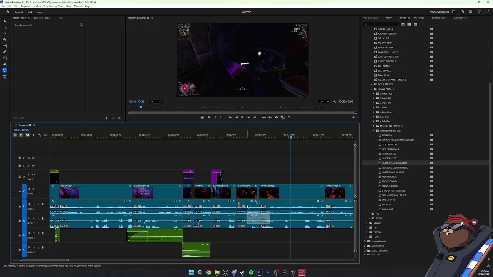The height and width of the screenshot is (277, 493).
Task: Filter effects by Accelerated Effects icon
Action: [x=403, y=24]
